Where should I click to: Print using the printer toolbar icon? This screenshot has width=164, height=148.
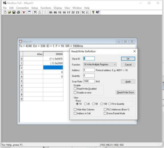point(18,12)
